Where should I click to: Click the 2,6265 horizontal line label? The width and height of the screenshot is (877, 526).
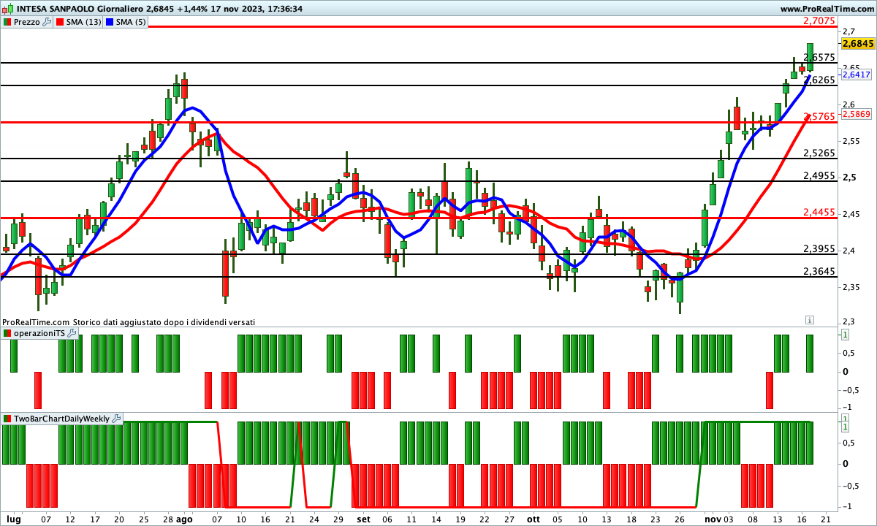tap(819, 80)
